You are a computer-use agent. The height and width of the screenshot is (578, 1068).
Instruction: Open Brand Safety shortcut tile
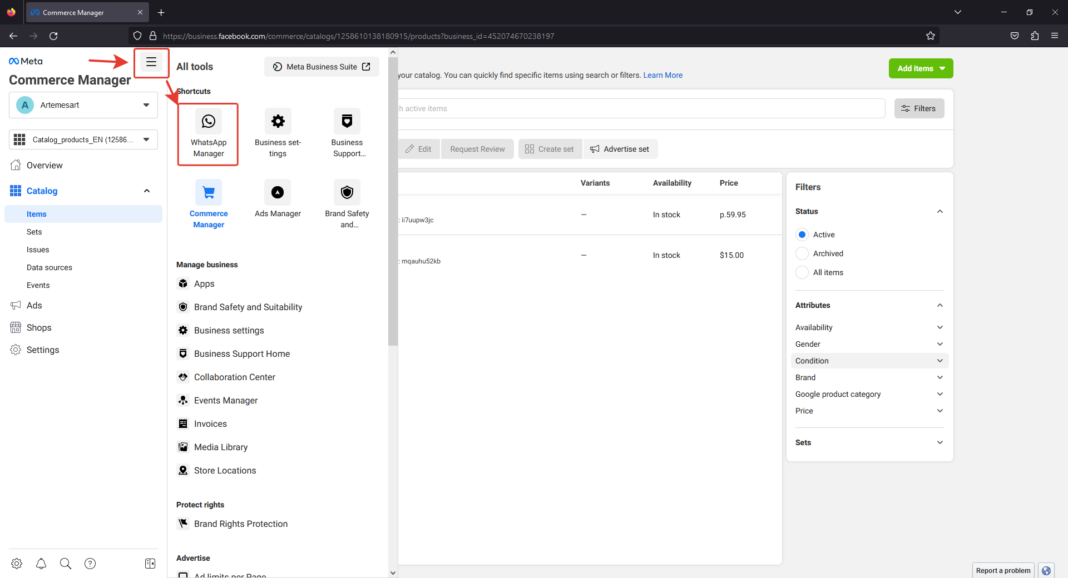click(347, 205)
